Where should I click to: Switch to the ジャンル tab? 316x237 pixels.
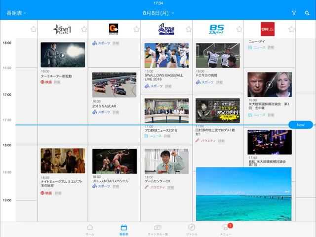192,229
